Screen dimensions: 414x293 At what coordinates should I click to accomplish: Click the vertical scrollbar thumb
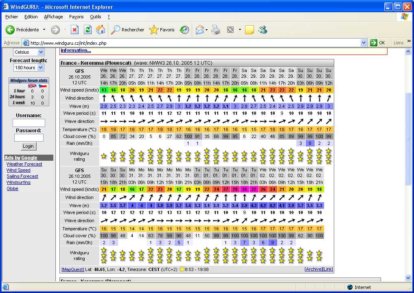[x=408, y=138]
